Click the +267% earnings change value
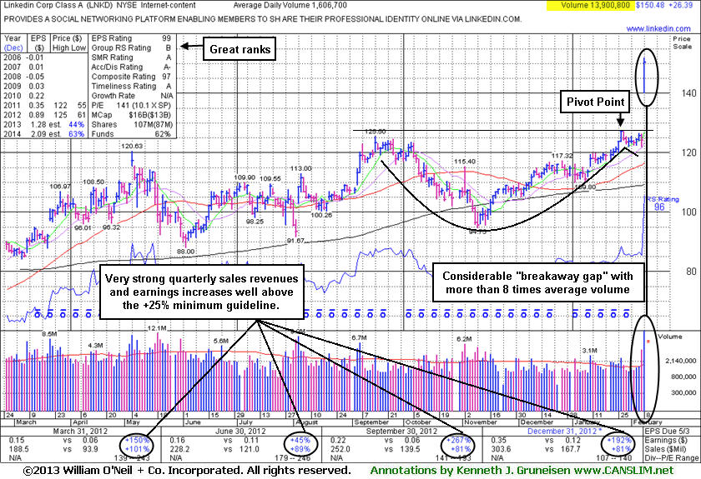 point(459,440)
